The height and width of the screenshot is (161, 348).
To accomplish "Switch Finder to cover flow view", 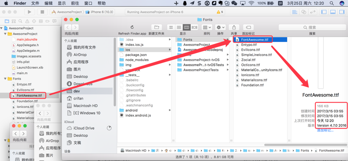I will coord(194,27).
